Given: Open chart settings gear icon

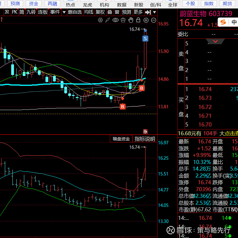Looking at the screenshot, I should (101, 20).
